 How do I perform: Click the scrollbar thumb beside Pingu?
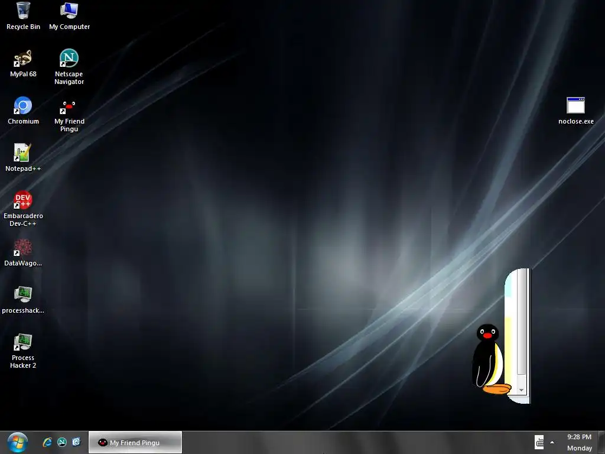coord(521,322)
